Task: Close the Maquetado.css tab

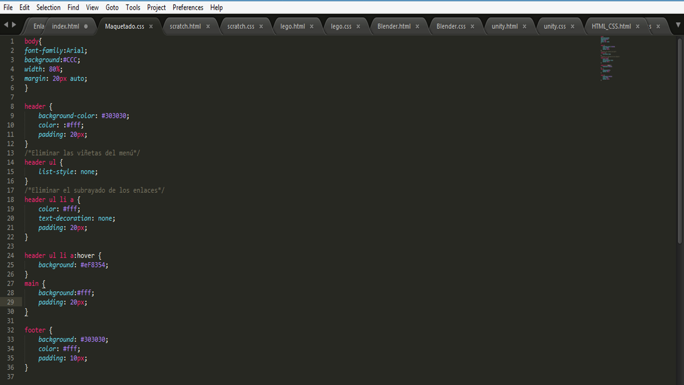Action: 151,27
